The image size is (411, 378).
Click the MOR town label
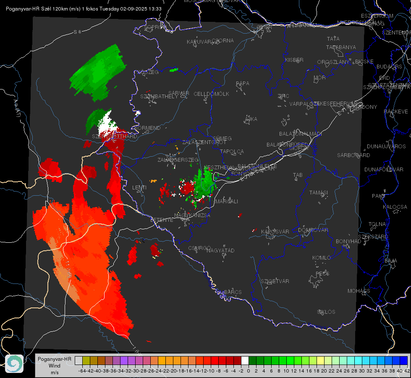[x=320, y=77]
